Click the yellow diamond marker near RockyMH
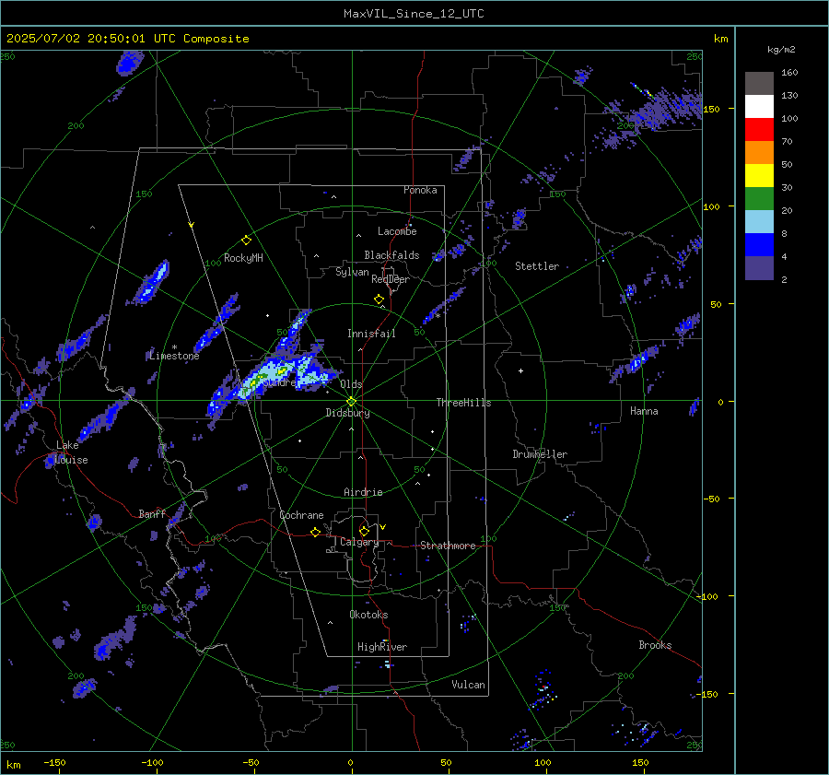829x775 pixels. coord(246,241)
